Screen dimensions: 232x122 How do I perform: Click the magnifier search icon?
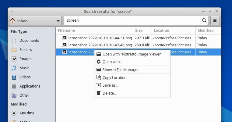204,20
